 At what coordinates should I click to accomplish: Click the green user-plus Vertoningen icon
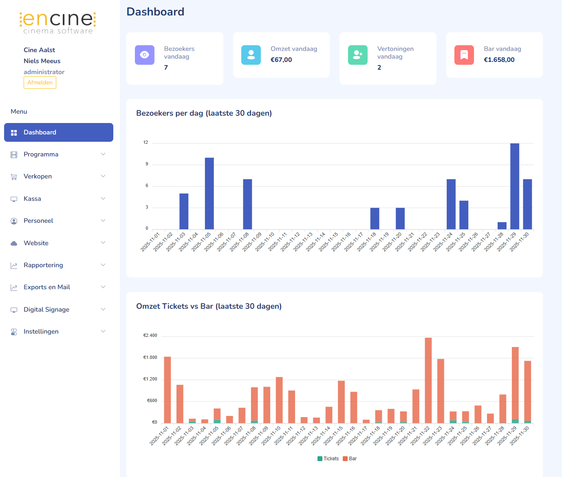(x=358, y=55)
